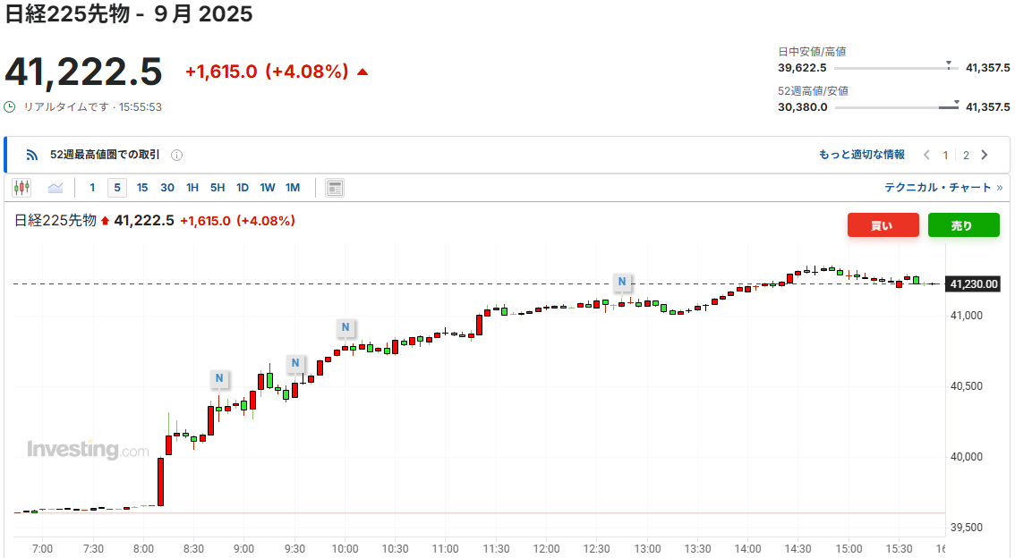Viewport: 1015px width, 558px height.
Task: Click the large red candle near 8:10
Action: click(160, 482)
